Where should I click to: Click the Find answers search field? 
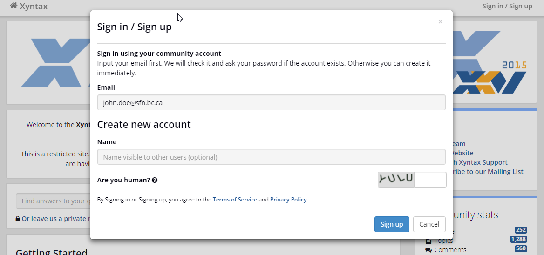[53, 201]
